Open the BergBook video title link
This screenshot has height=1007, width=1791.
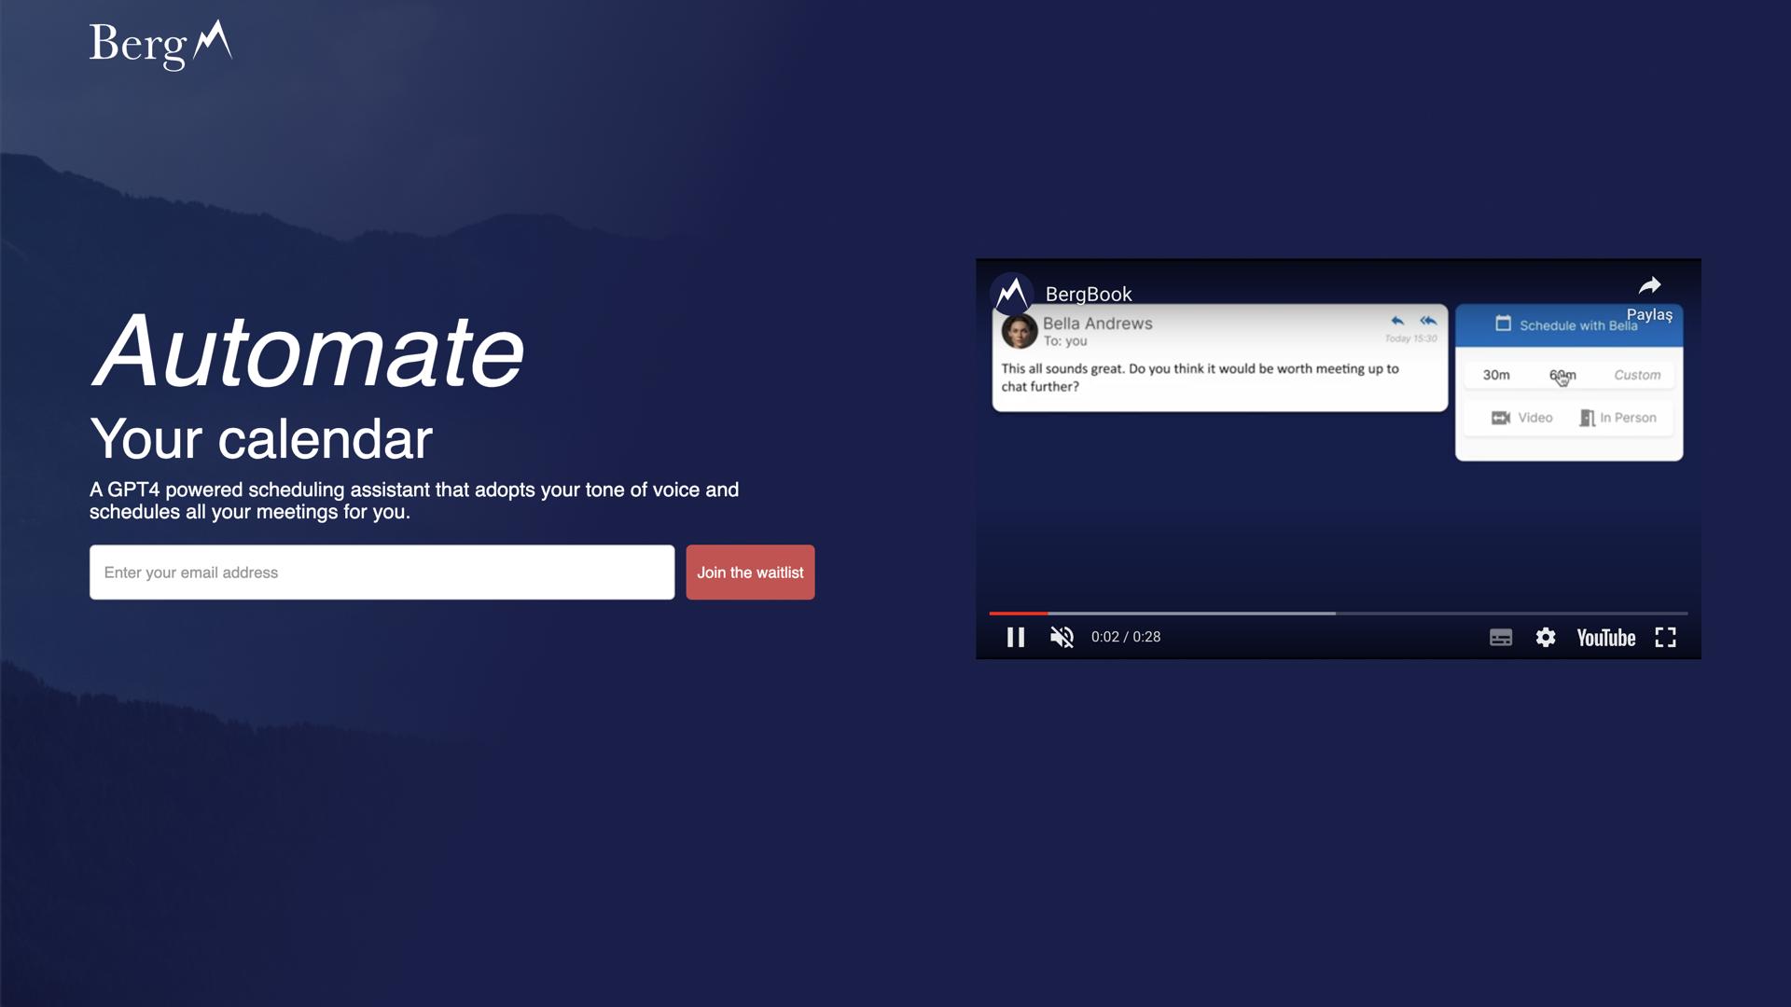tap(1089, 295)
